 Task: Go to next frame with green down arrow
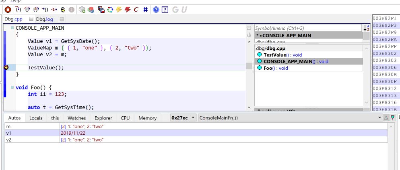[393, 117]
